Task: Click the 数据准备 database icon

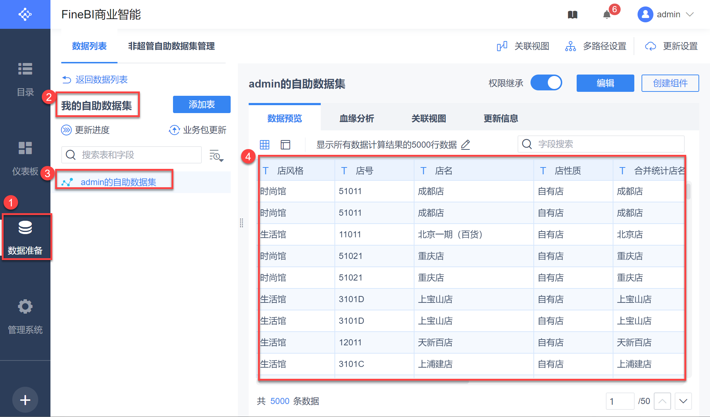Action: [25, 228]
